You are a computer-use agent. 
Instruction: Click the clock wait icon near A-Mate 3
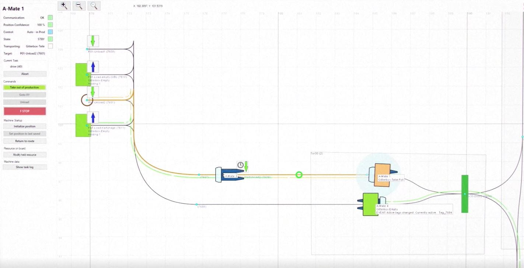(240, 165)
